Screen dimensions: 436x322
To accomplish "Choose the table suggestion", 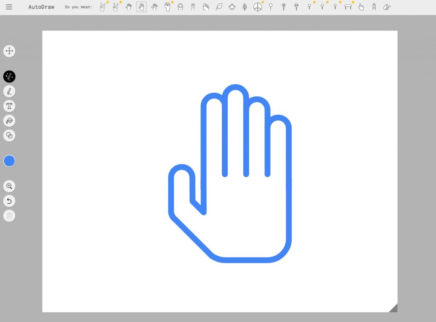I will (x=348, y=7).
